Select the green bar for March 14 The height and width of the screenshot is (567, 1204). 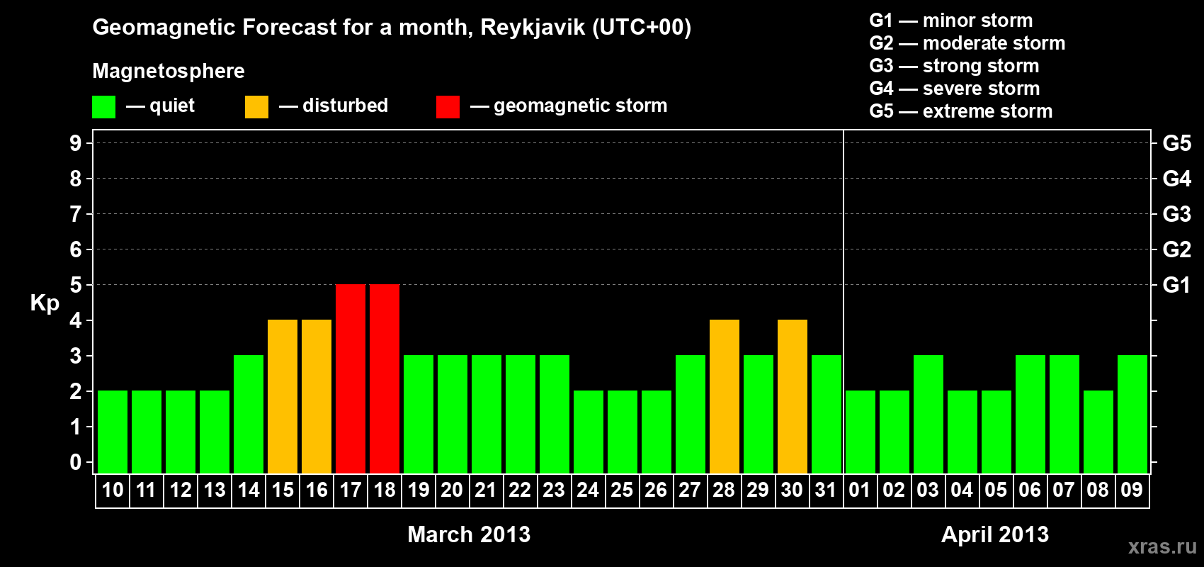click(249, 414)
